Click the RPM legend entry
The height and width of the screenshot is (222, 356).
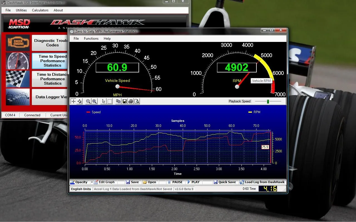click(254, 112)
